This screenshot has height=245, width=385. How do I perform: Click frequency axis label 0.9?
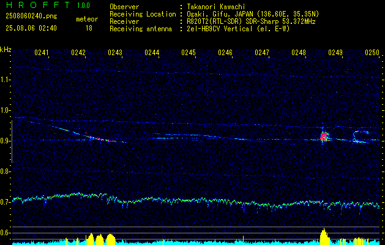tap(5, 141)
